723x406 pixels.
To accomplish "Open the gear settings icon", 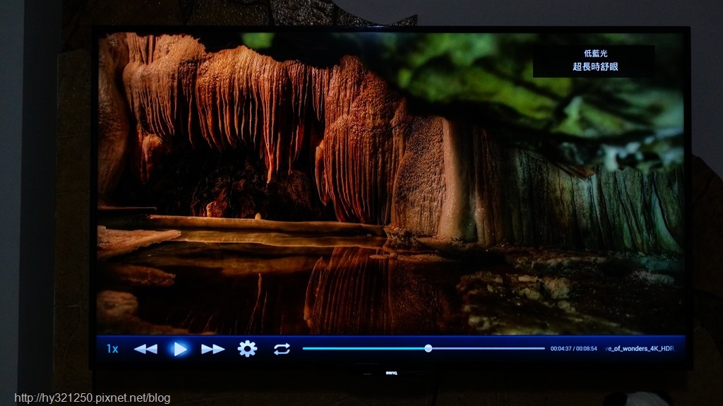I will pos(247,349).
